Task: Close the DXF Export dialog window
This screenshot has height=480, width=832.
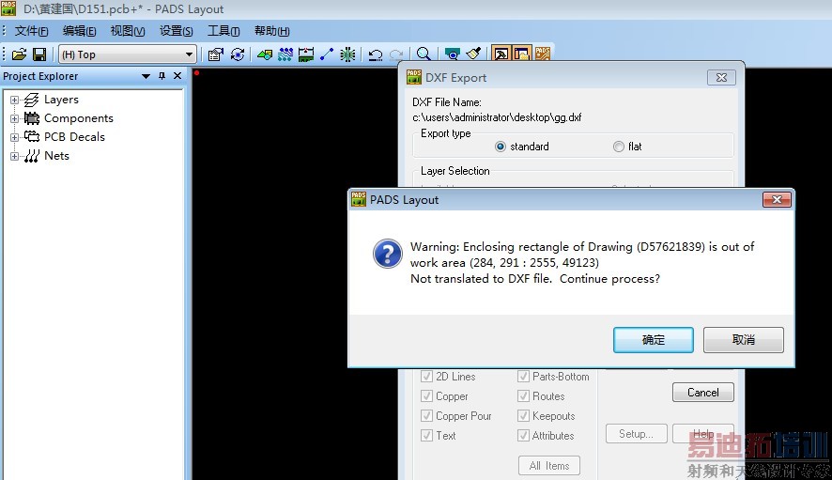Action: pyautogui.click(x=721, y=78)
